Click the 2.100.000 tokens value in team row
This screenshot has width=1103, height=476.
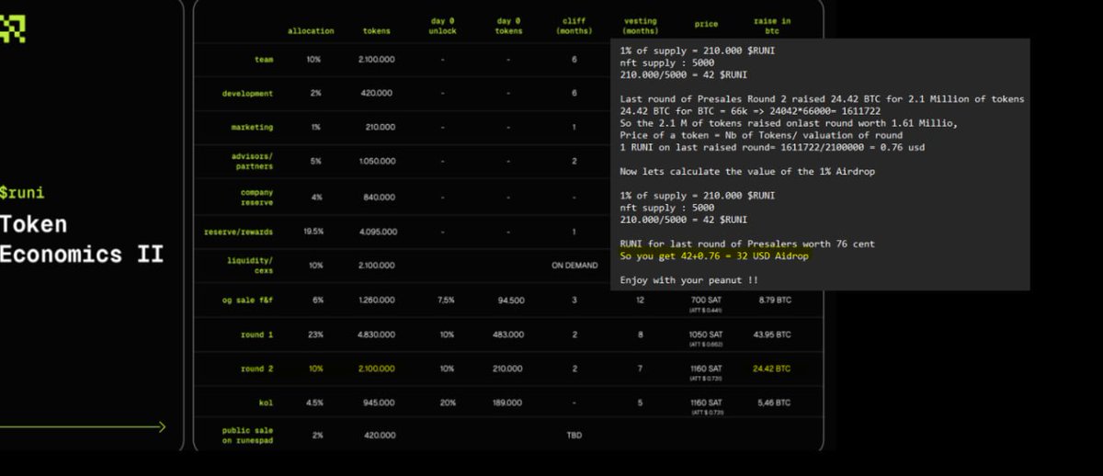(377, 60)
